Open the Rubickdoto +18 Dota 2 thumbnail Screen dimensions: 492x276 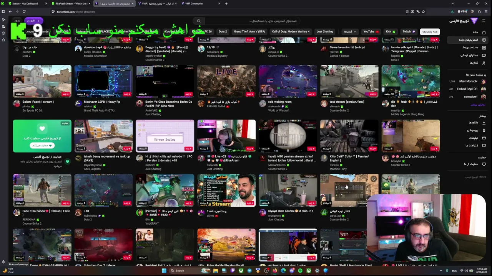pos(103,191)
